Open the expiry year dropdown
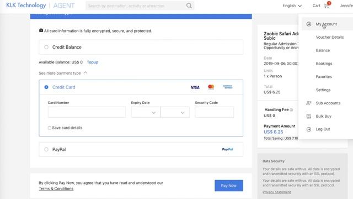This screenshot has width=353, height=199. [175, 112]
